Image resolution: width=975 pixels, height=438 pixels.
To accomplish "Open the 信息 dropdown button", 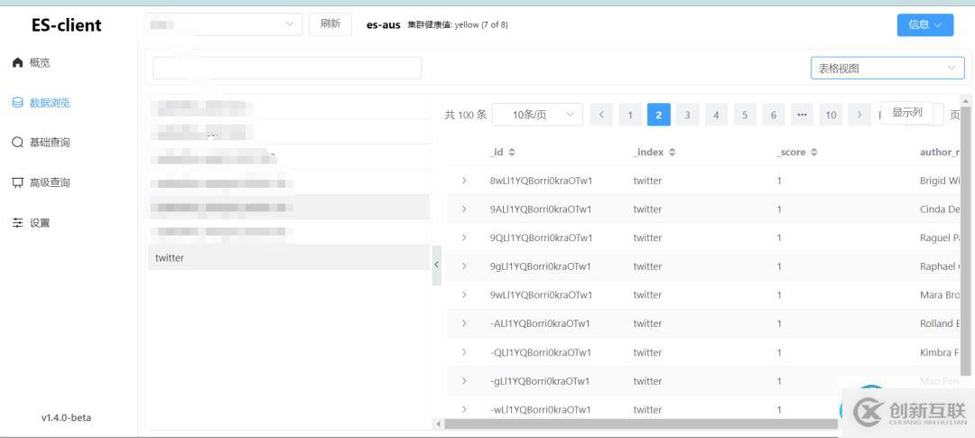I will click(924, 24).
